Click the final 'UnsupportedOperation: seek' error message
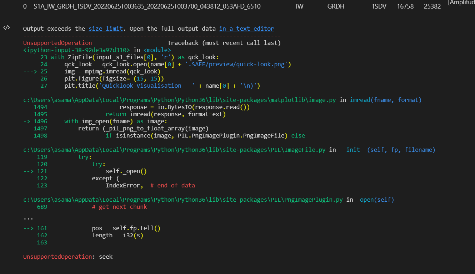This screenshot has height=274, width=475. (x=68, y=257)
